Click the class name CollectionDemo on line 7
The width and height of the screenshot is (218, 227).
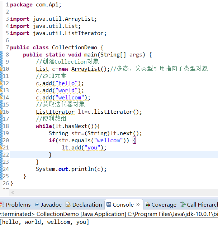click(74, 48)
